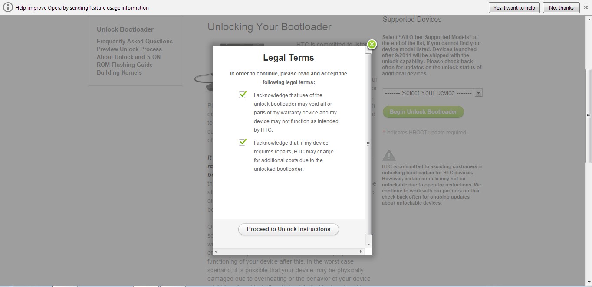Screen dimensions: 592x287
Task: Click the dialog scrollbar down arrow
Action: 368,245
